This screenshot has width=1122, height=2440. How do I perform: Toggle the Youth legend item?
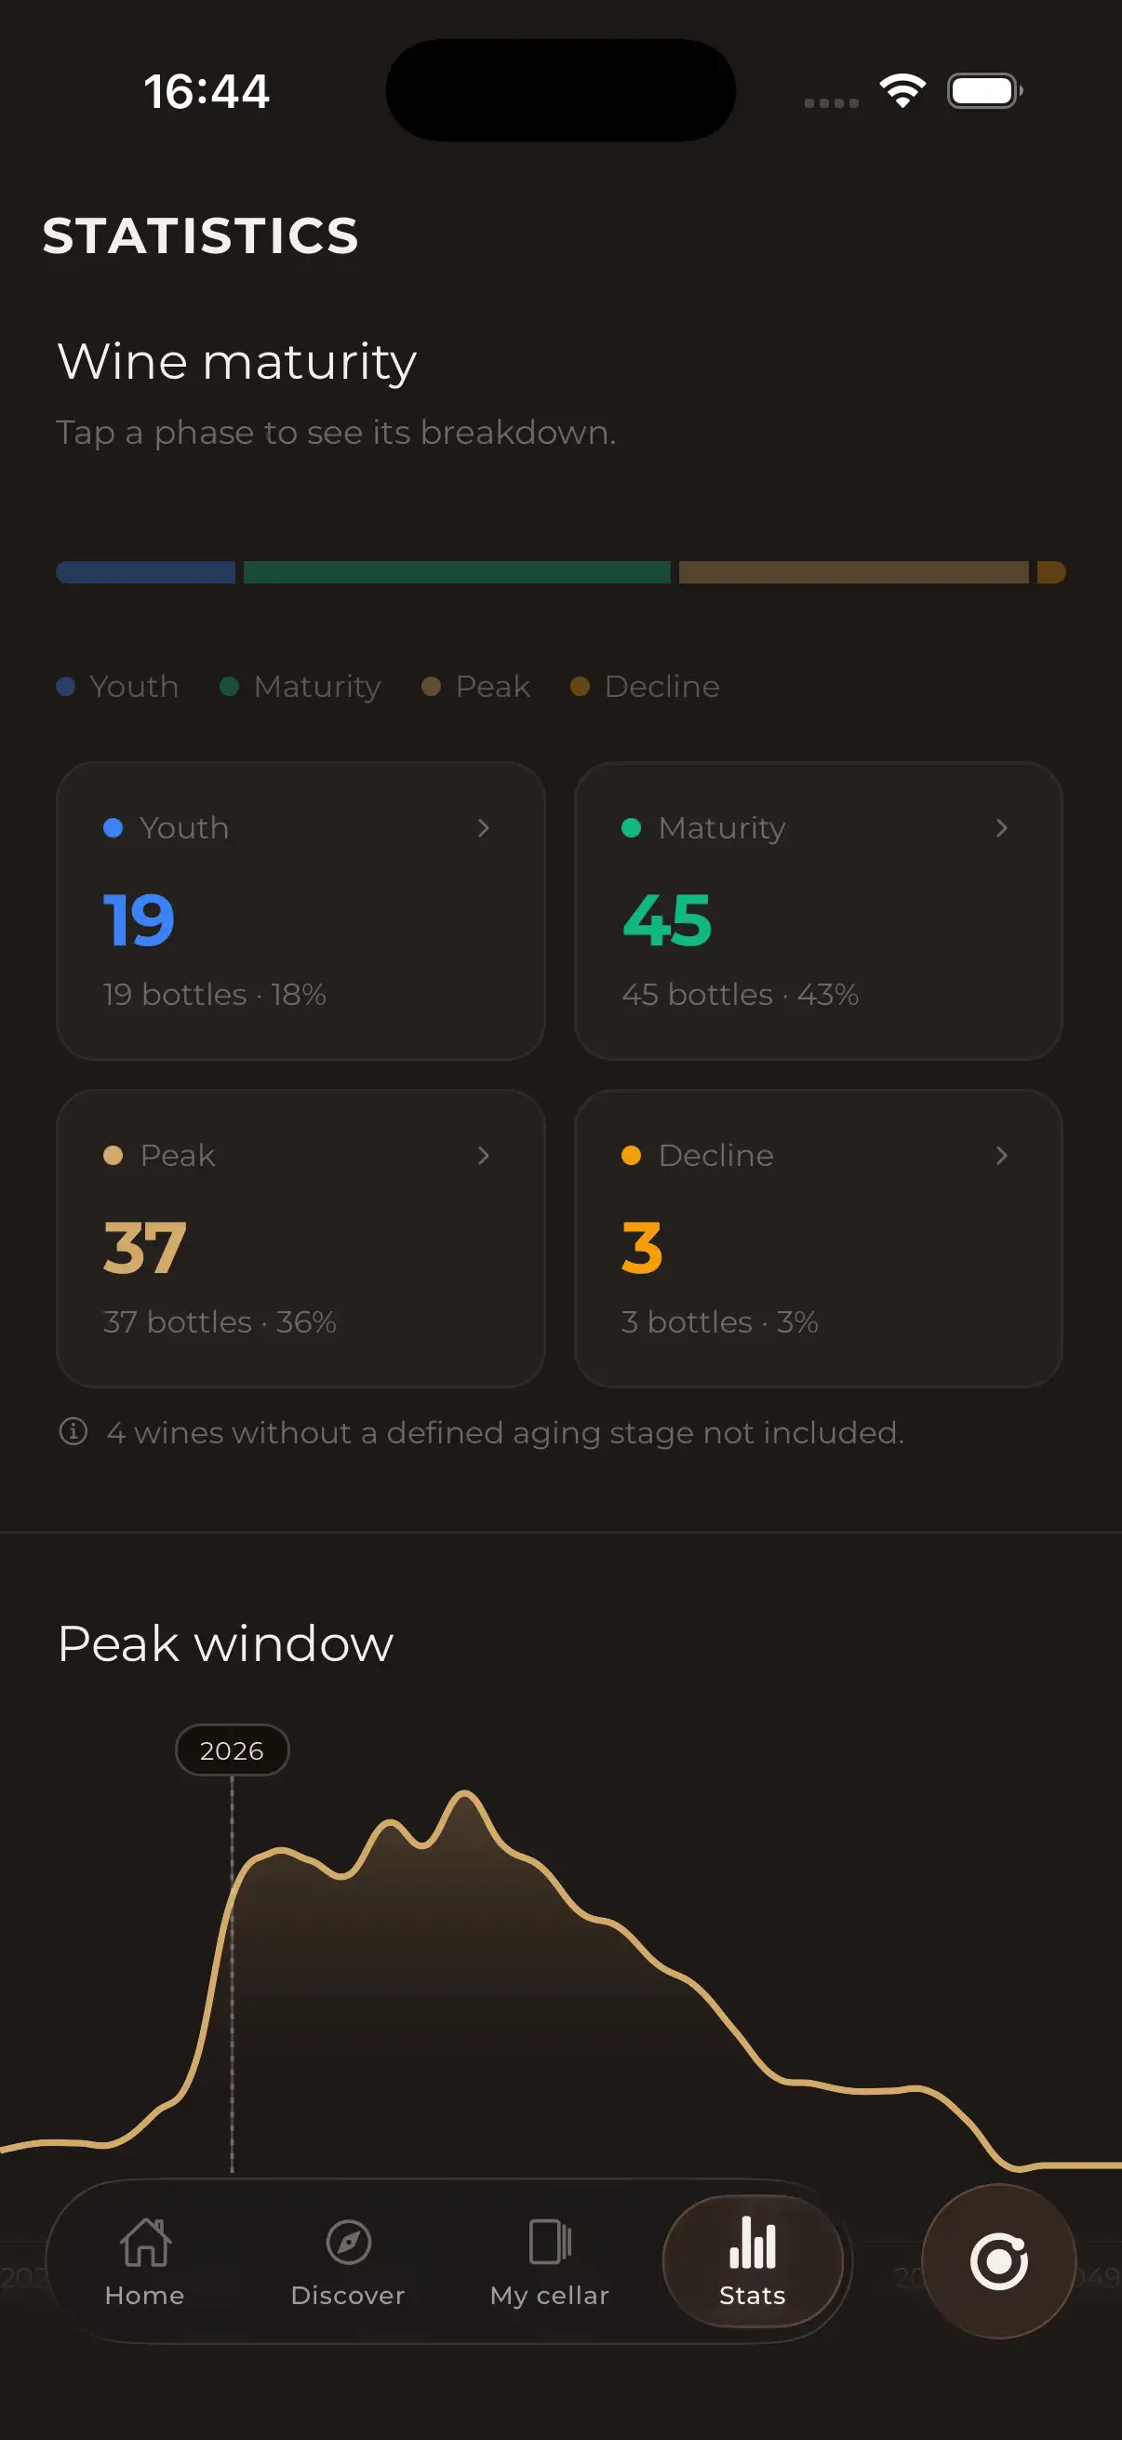(117, 686)
